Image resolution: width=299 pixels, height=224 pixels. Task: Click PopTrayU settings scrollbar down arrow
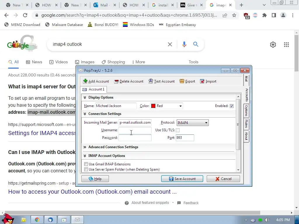tap(238, 170)
